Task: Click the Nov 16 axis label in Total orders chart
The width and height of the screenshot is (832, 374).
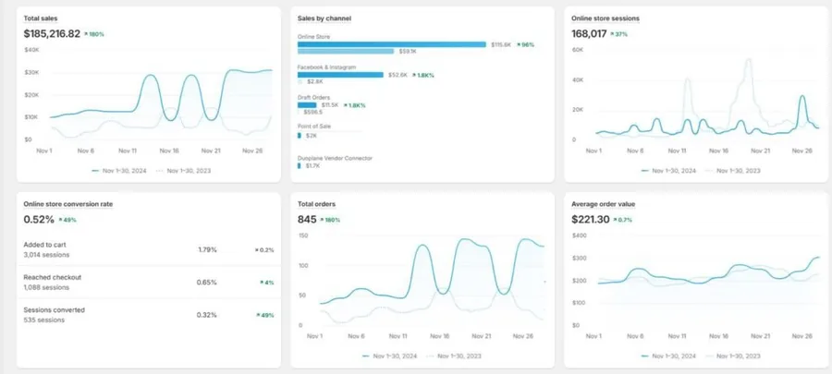Action: [440, 336]
